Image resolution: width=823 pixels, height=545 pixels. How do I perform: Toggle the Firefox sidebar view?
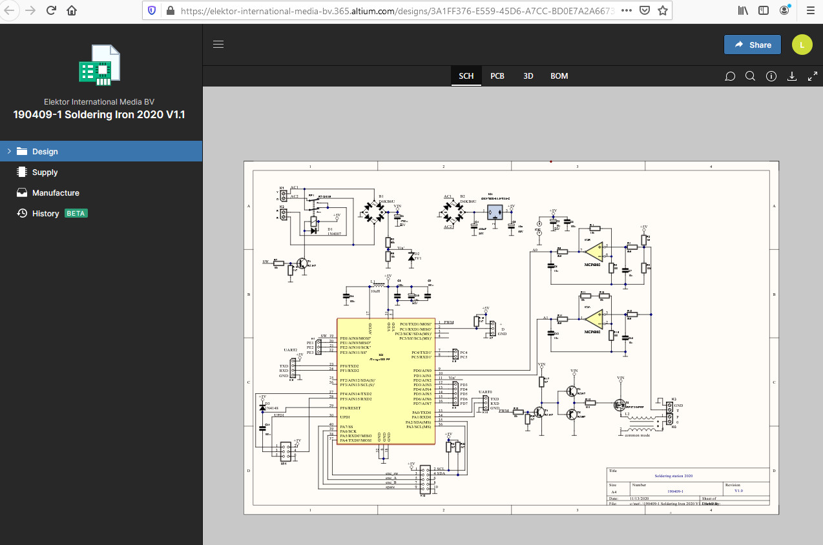[x=764, y=10]
